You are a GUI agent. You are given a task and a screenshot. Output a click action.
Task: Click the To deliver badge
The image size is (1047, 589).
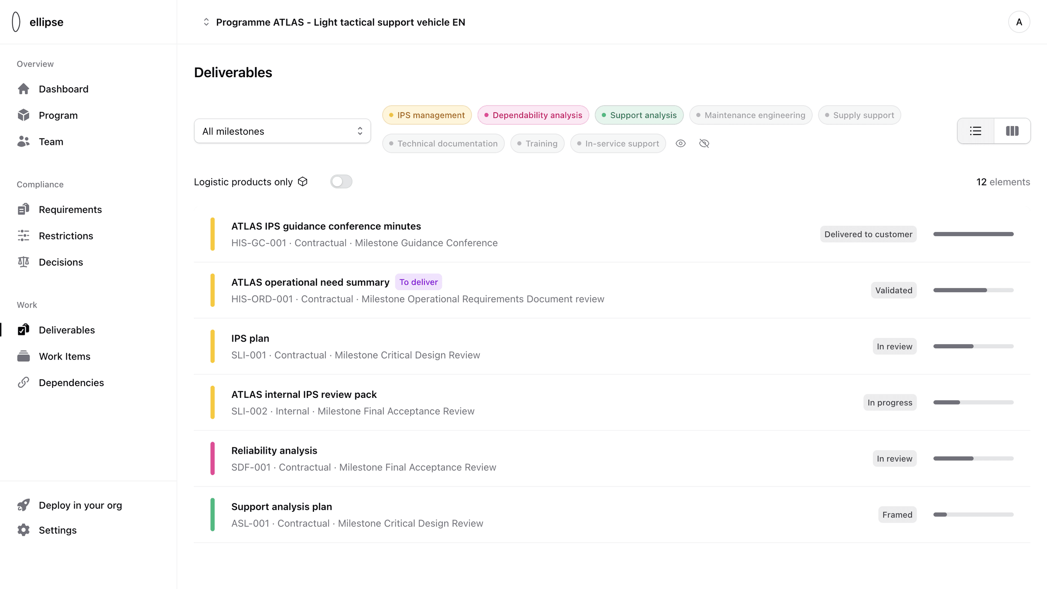[x=418, y=282]
